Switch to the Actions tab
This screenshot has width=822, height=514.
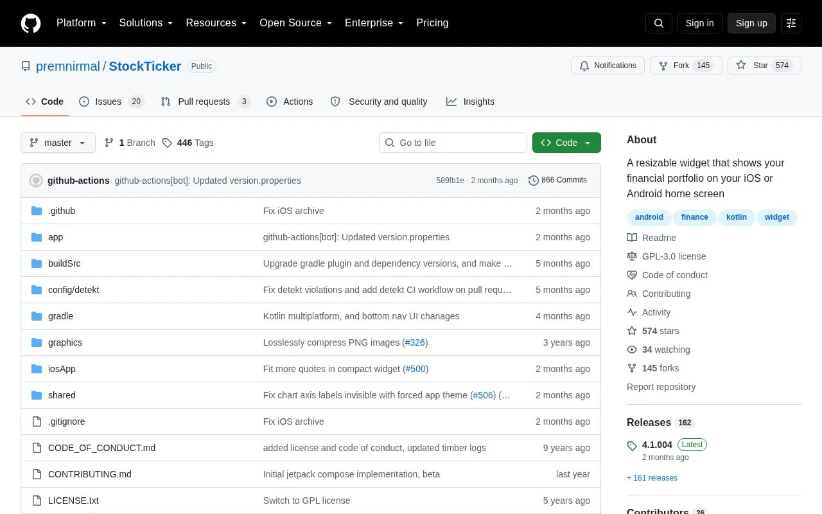click(x=290, y=102)
